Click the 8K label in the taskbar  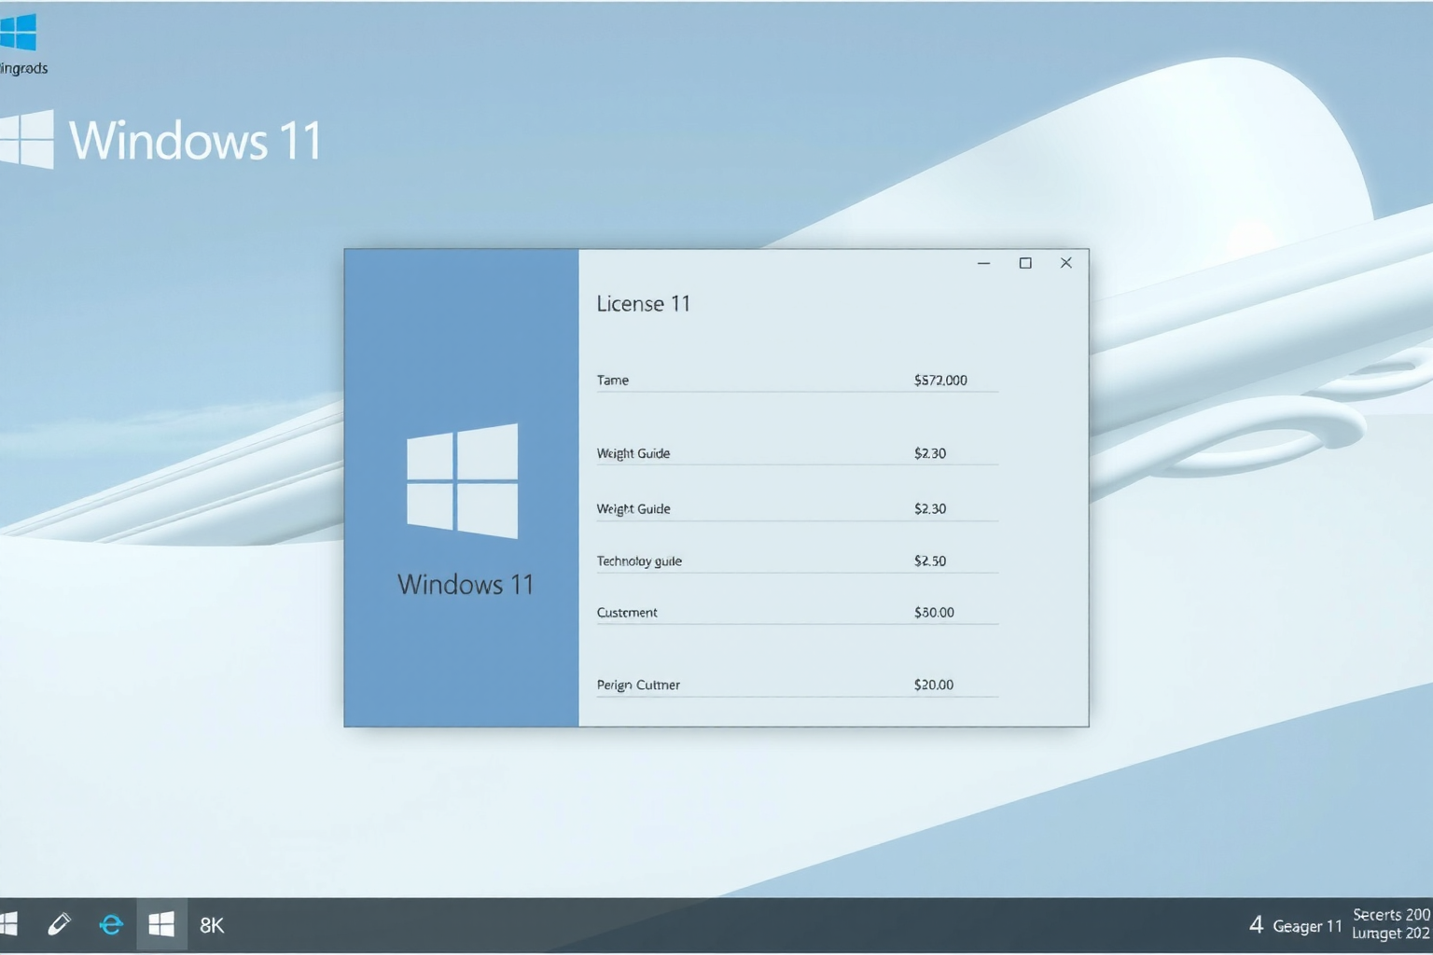tap(212, 925)
